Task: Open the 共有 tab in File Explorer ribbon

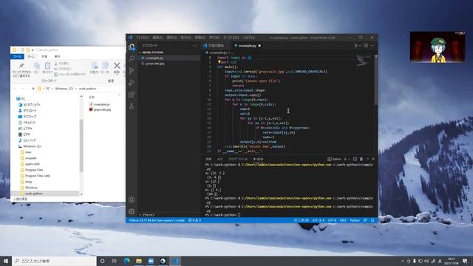Action: coord(44,56)
